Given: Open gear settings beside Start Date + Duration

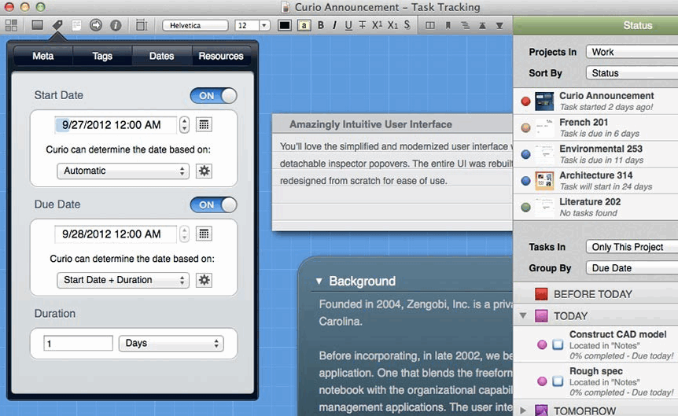Looking at the screenshot, I should tap(204, 280).
